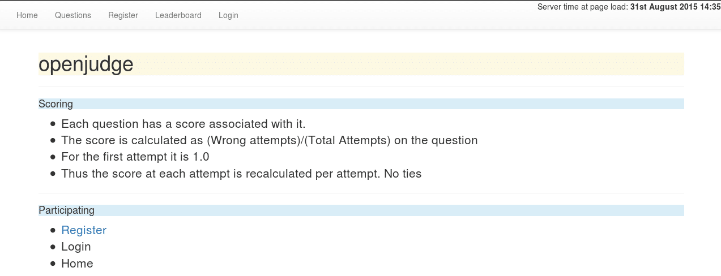Viewport: 721px width, 276px height.
Task: Click the bold timestamp 31st August 2015 14:35
Action: (674, 7)
